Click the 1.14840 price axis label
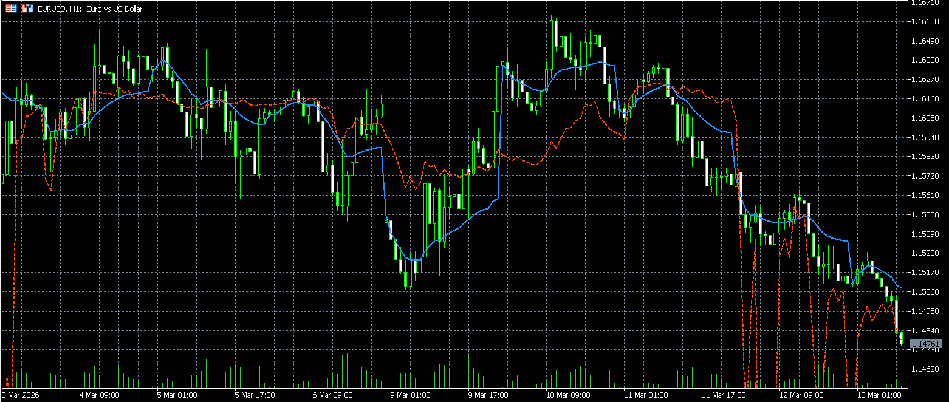 [x=927, y=330]
